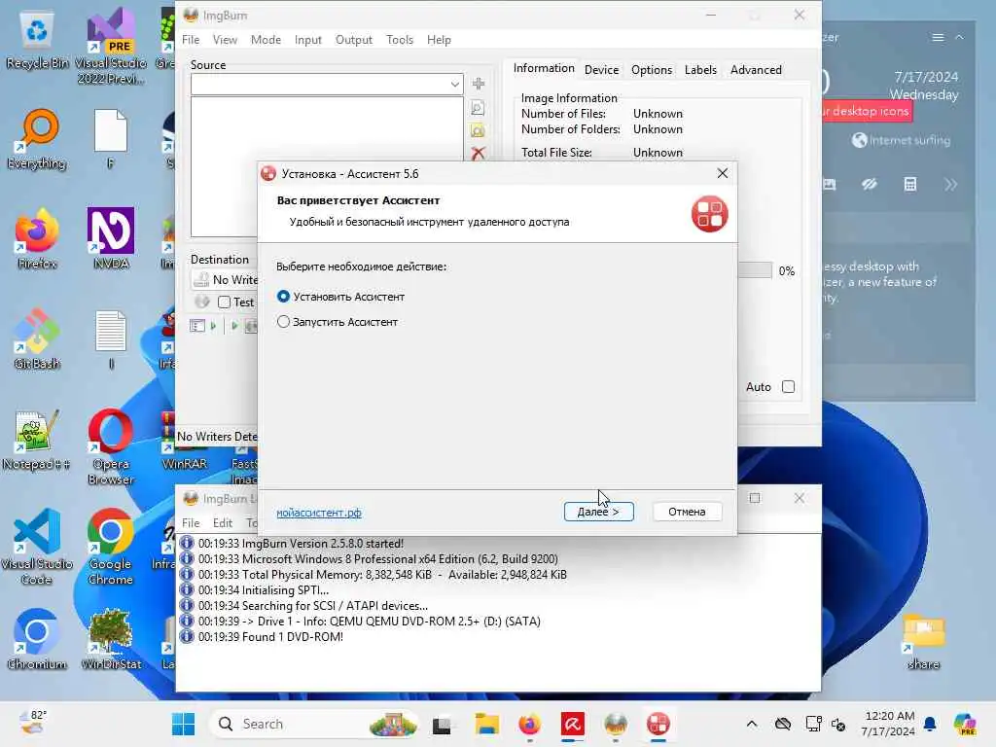
Task: Click the ImgBurn add source plus icon
Action: [x=479, y=84]
